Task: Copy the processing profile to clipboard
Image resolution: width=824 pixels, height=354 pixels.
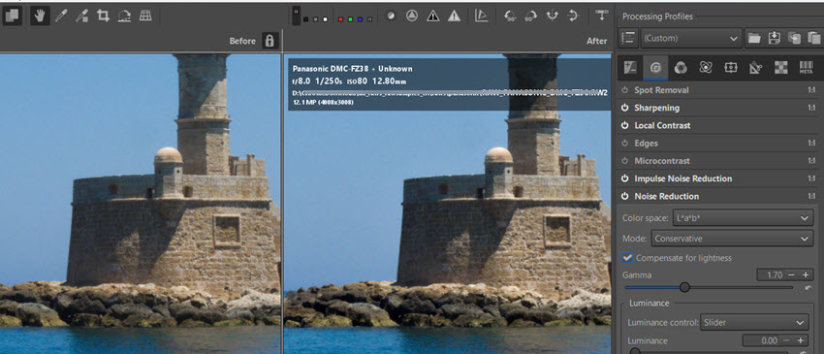Action: (794, 38)
